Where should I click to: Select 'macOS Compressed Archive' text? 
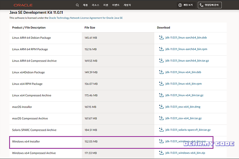[x=30, y=118]
